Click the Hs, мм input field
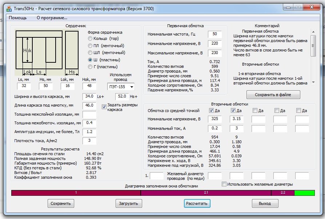 click(46, 86)
